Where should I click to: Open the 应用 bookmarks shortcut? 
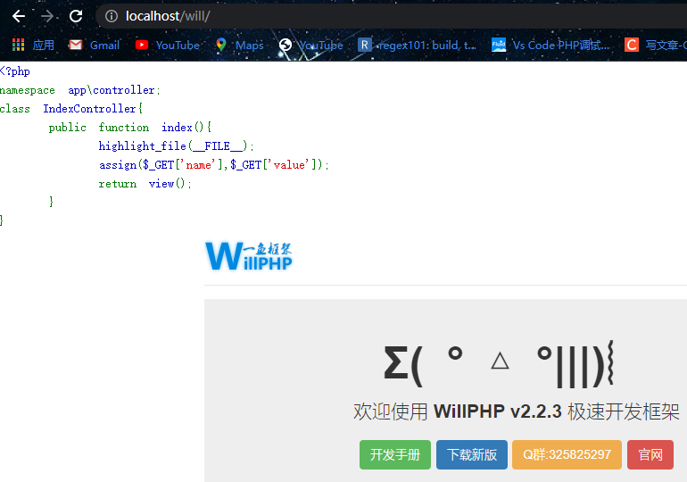[x=44, y=45]
